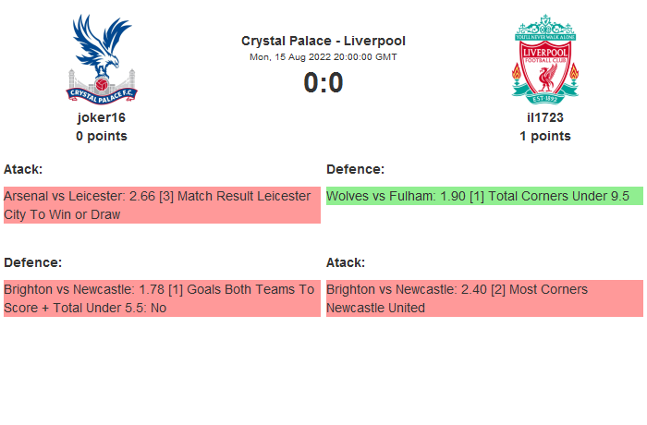
Task: Click the Mon, 15 Aug 2022 match date
Action: [323, 56]
